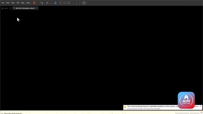Toggle the thumbnail bar icon
This screenshot has width=203, height=114.
coord(65,3)
